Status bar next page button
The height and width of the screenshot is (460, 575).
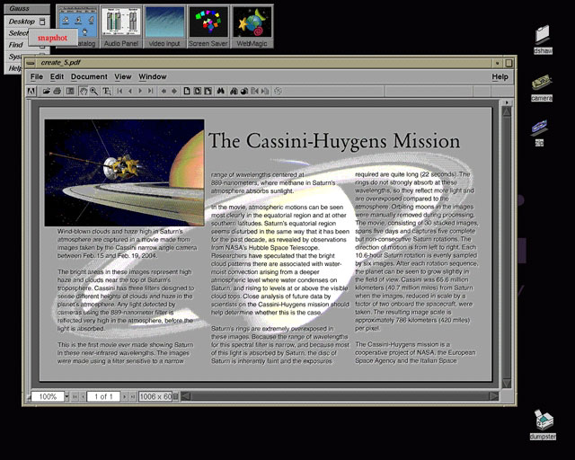click(x=125, y=396)
